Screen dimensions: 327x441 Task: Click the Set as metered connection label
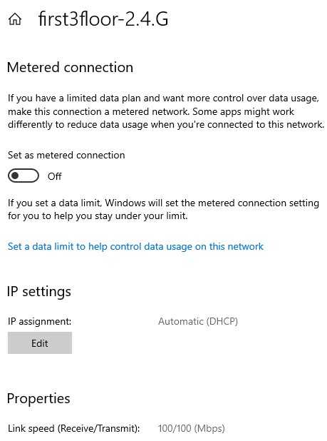pyautogui.click(x=66, y=155)
